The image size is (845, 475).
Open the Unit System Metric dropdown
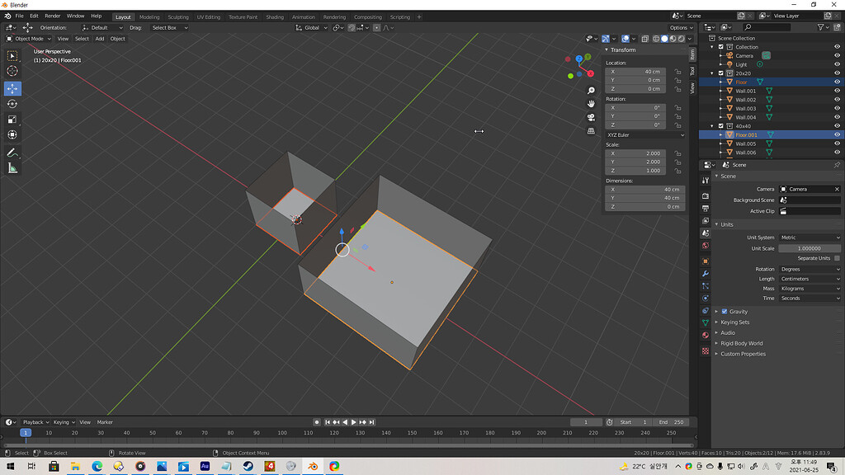tap(810, 237)
